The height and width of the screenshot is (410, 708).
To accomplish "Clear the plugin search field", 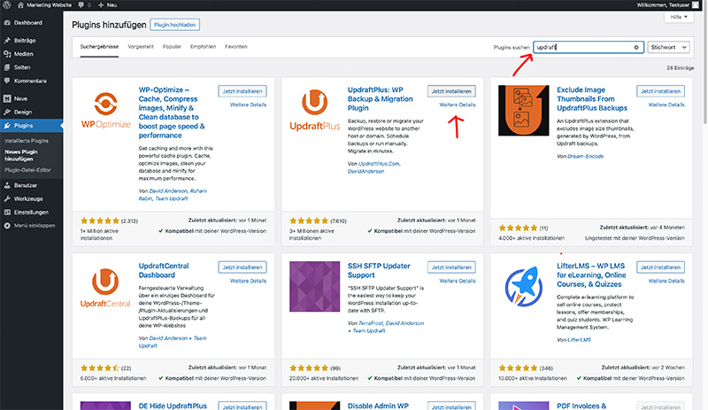I will pyautogui.click(x=636, y=47).
